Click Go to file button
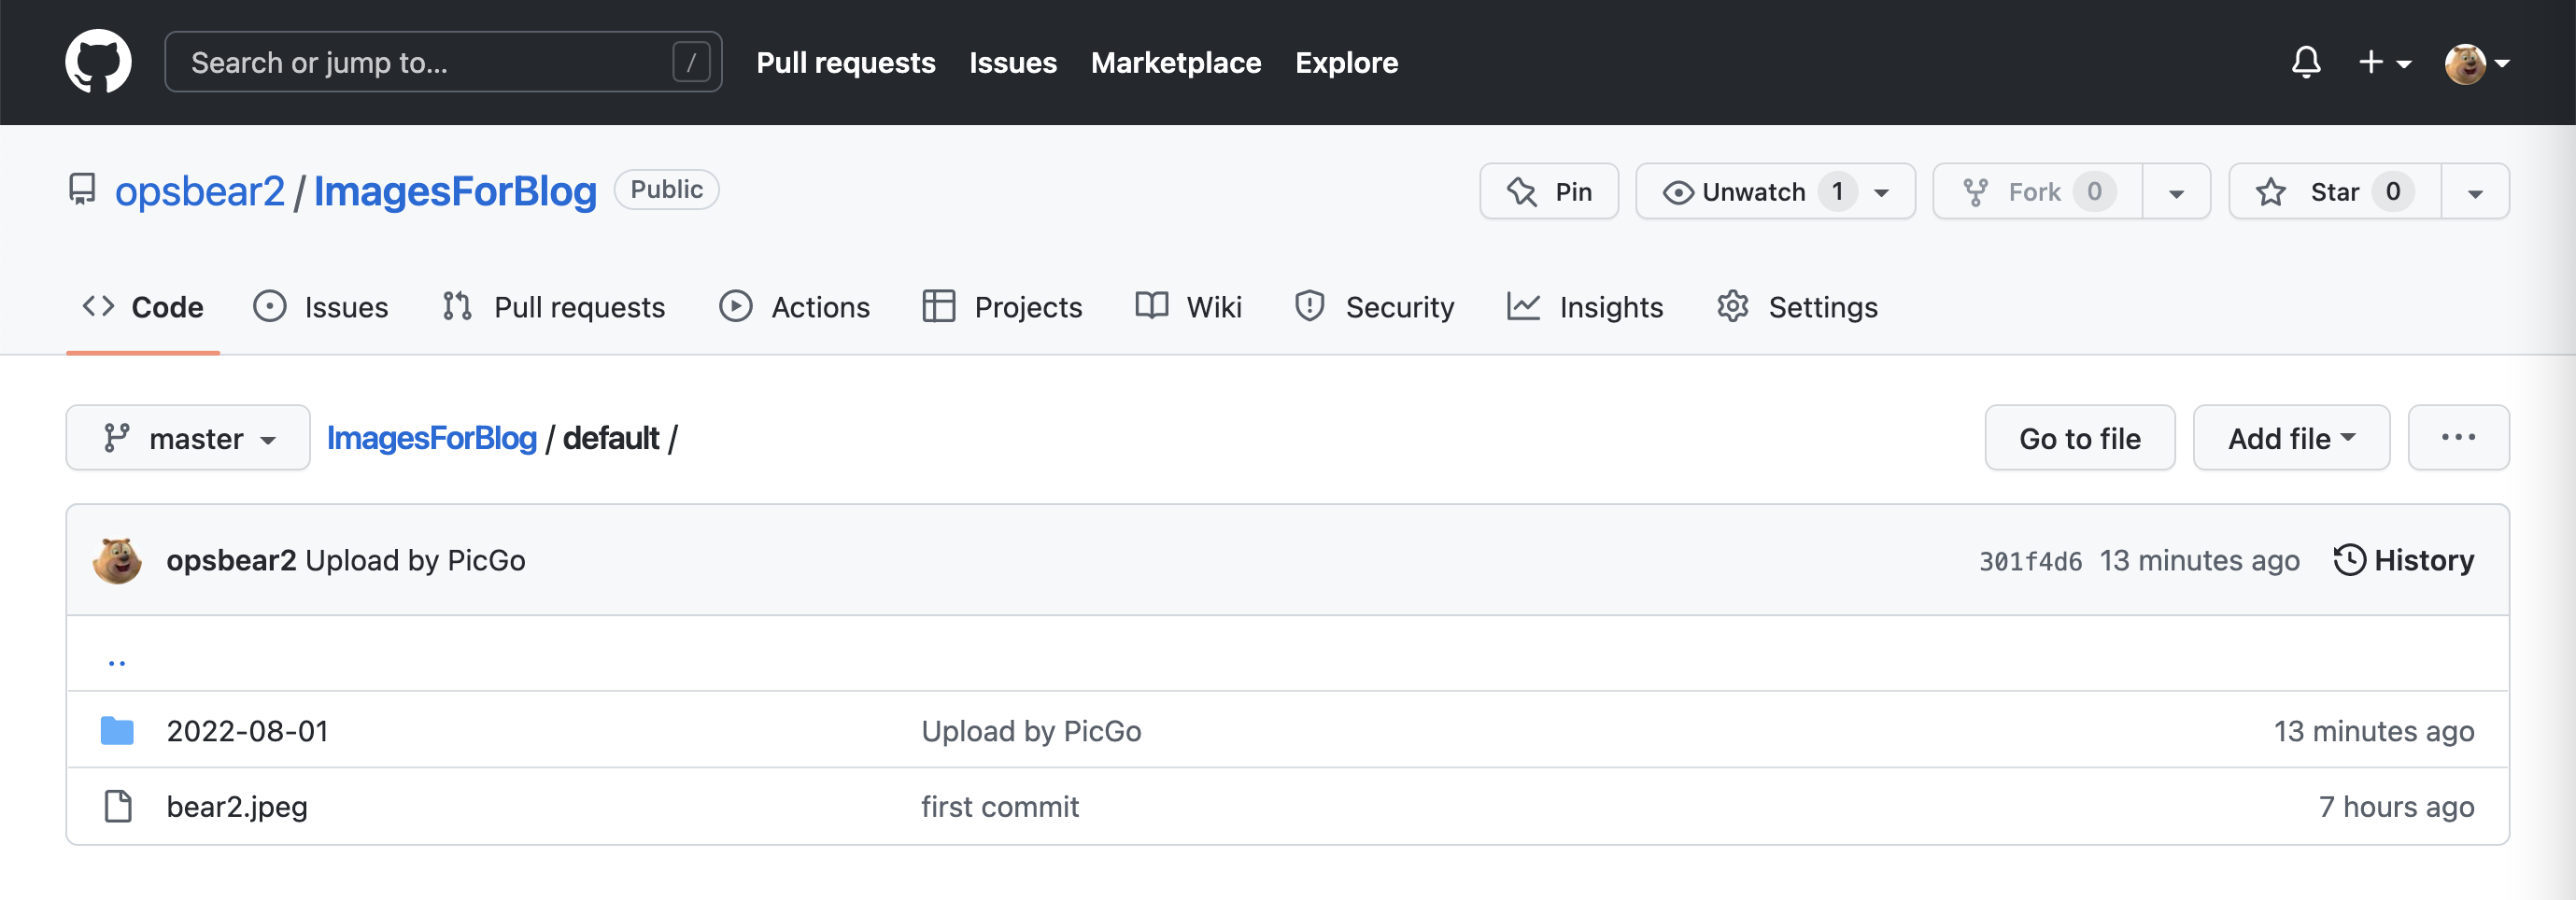The height and width of the screenshot is (900, 2576). pyautogui.click(x=2079, y=437)
